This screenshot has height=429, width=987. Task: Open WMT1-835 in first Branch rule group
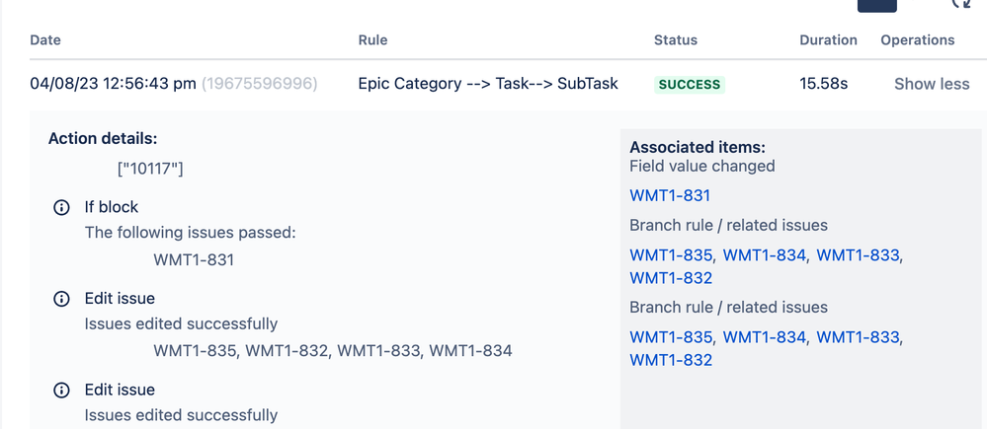[x=671, y=255]
